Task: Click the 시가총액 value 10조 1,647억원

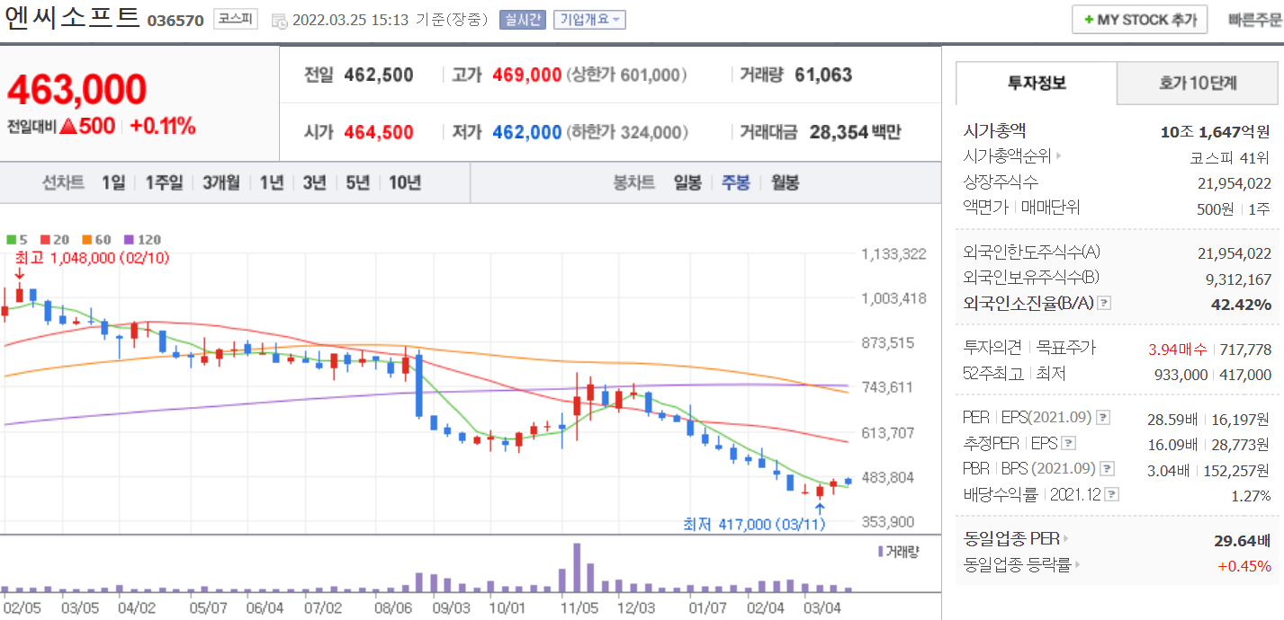Action: pos(1216,131)
